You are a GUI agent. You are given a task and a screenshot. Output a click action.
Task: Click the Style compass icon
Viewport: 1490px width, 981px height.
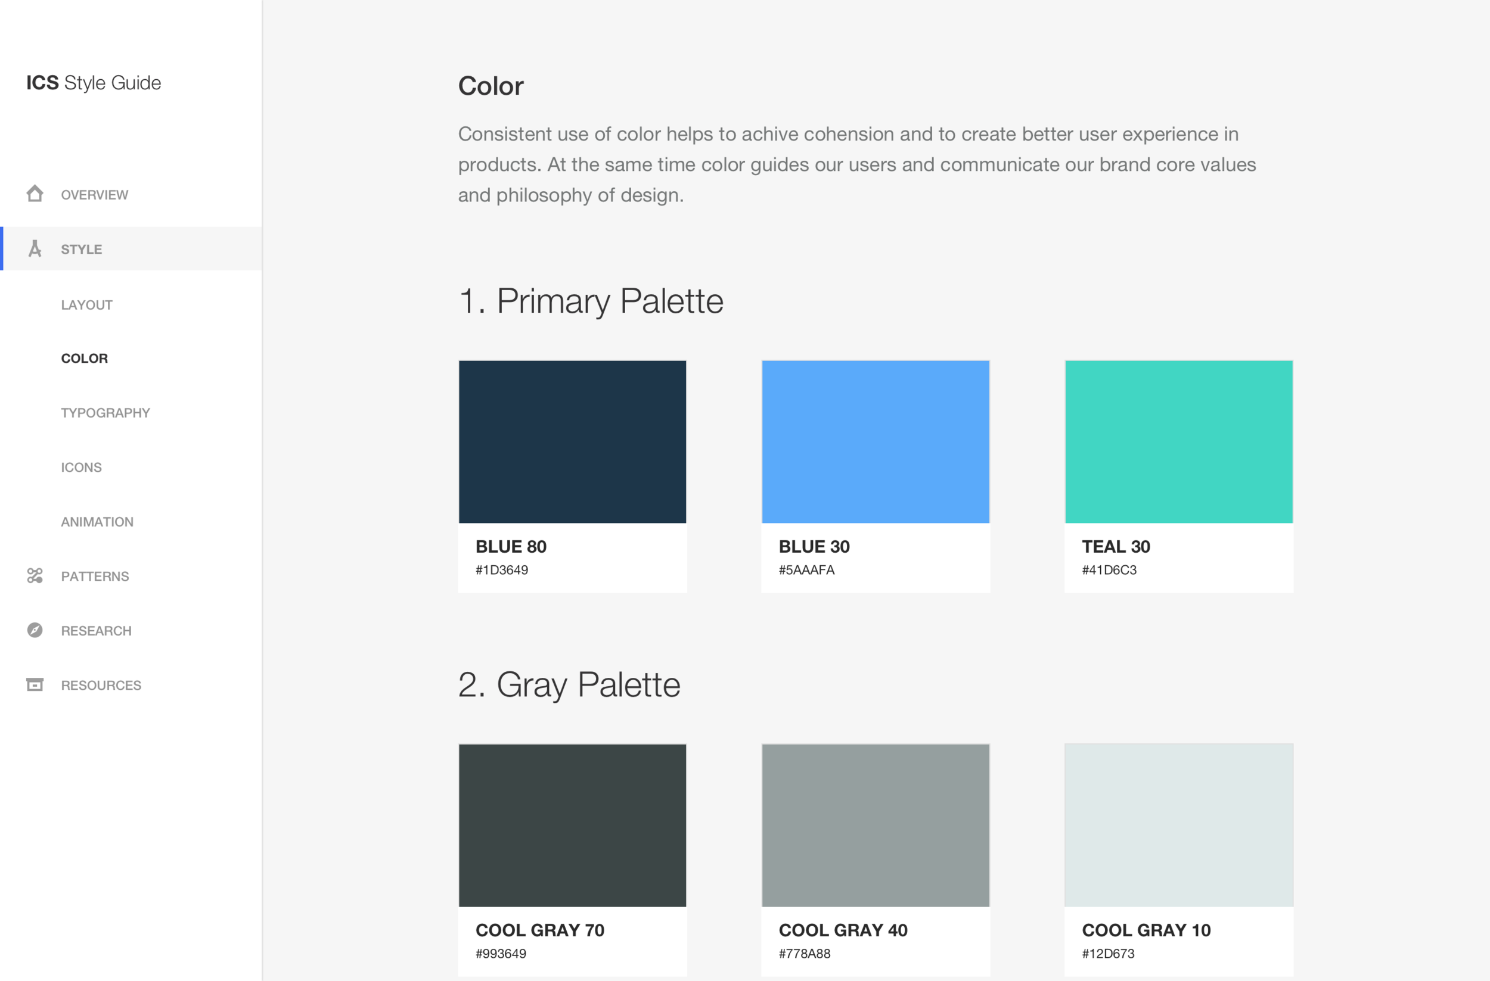[35, 249]
